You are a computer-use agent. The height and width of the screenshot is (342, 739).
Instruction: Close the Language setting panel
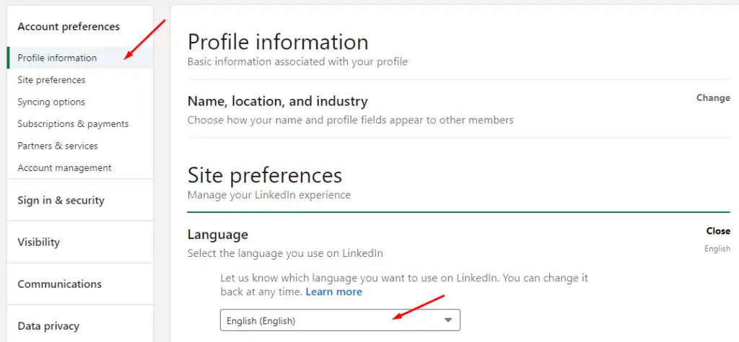tap(718, 232)
